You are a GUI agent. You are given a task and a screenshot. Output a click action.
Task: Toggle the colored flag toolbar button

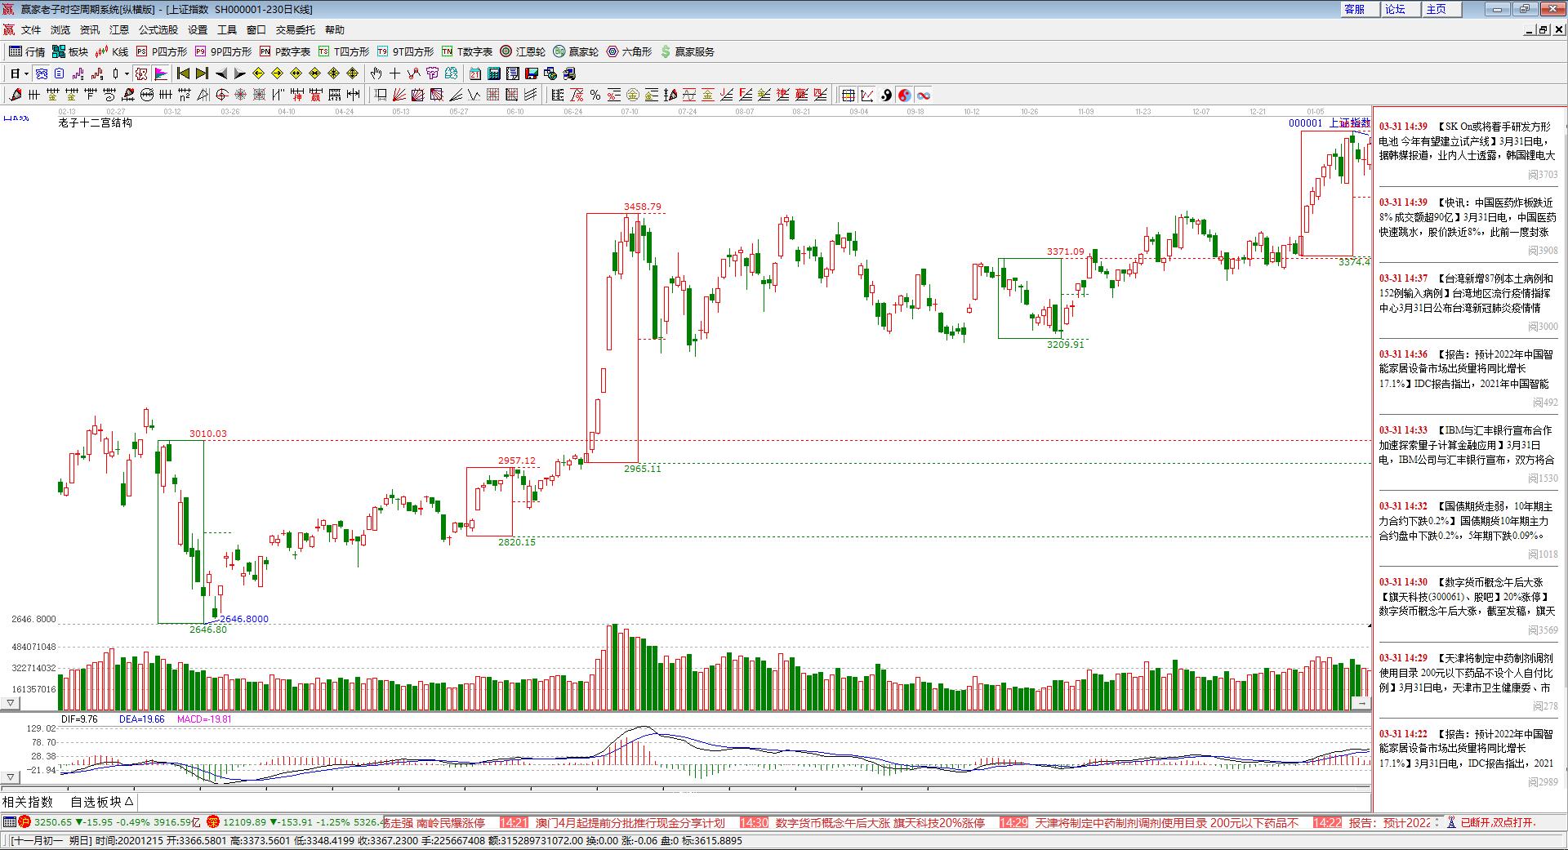pyautogui.click(x=161, y=73)
